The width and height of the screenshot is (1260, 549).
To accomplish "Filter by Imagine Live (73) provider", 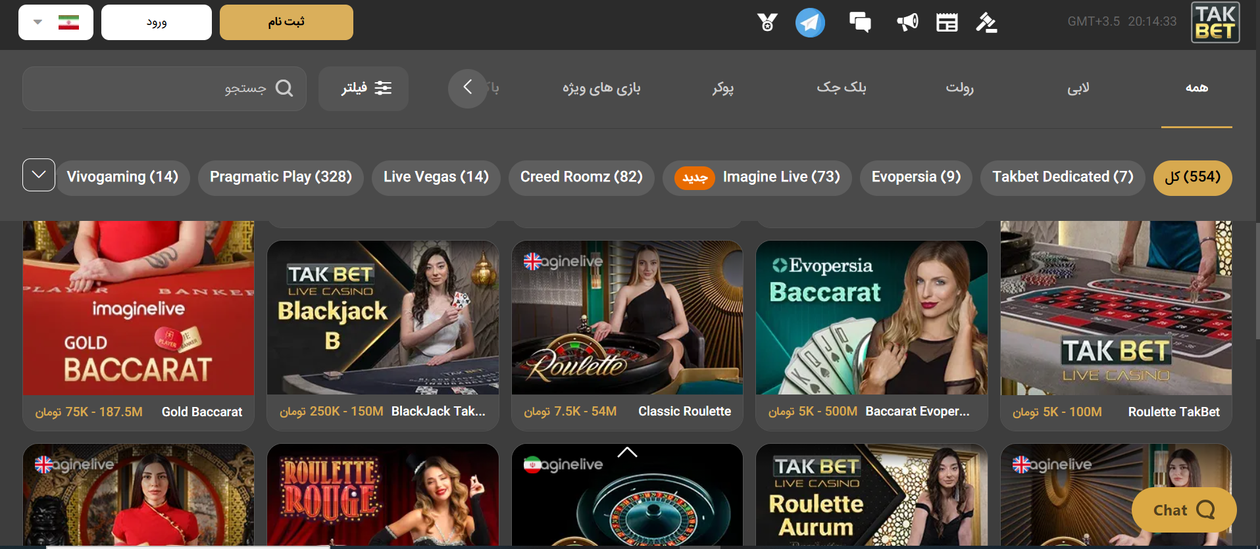I will tap(757, 178).
